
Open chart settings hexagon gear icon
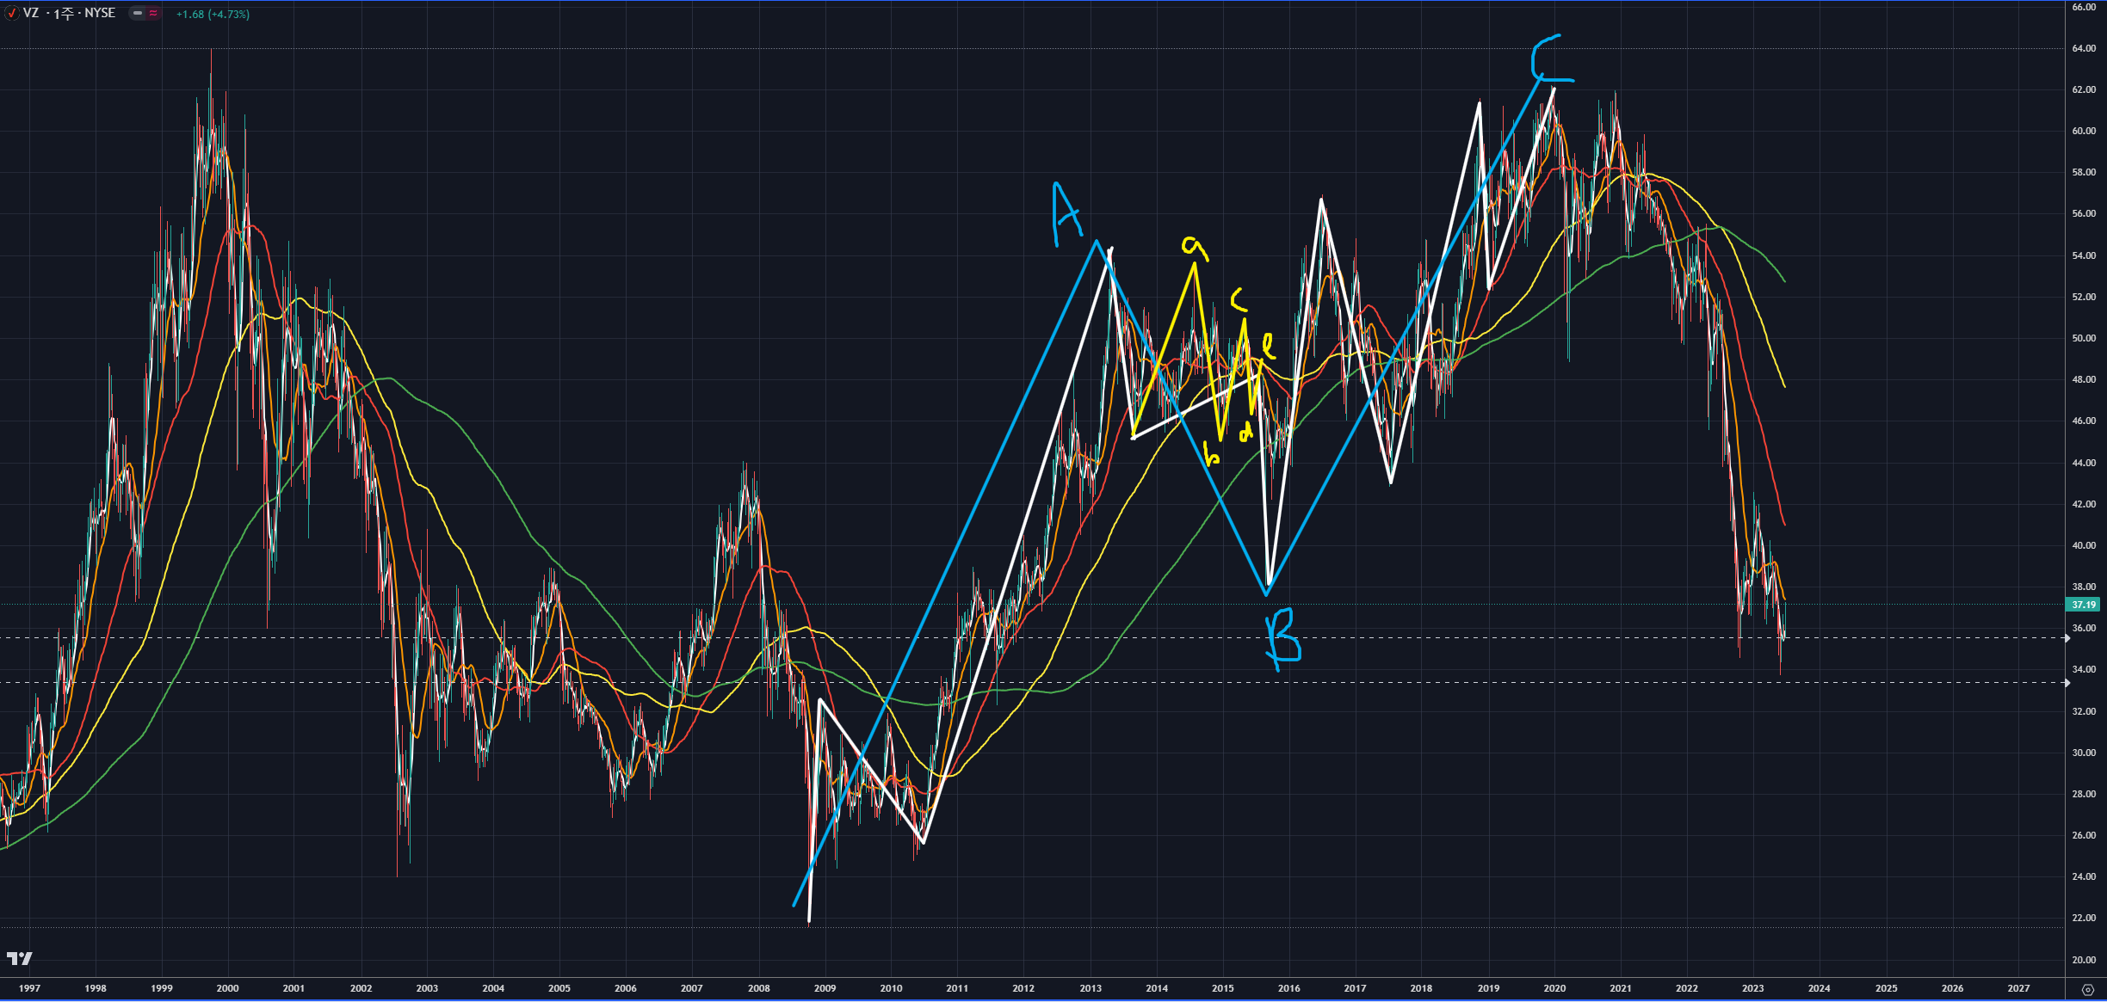[x=2087, y=989]
